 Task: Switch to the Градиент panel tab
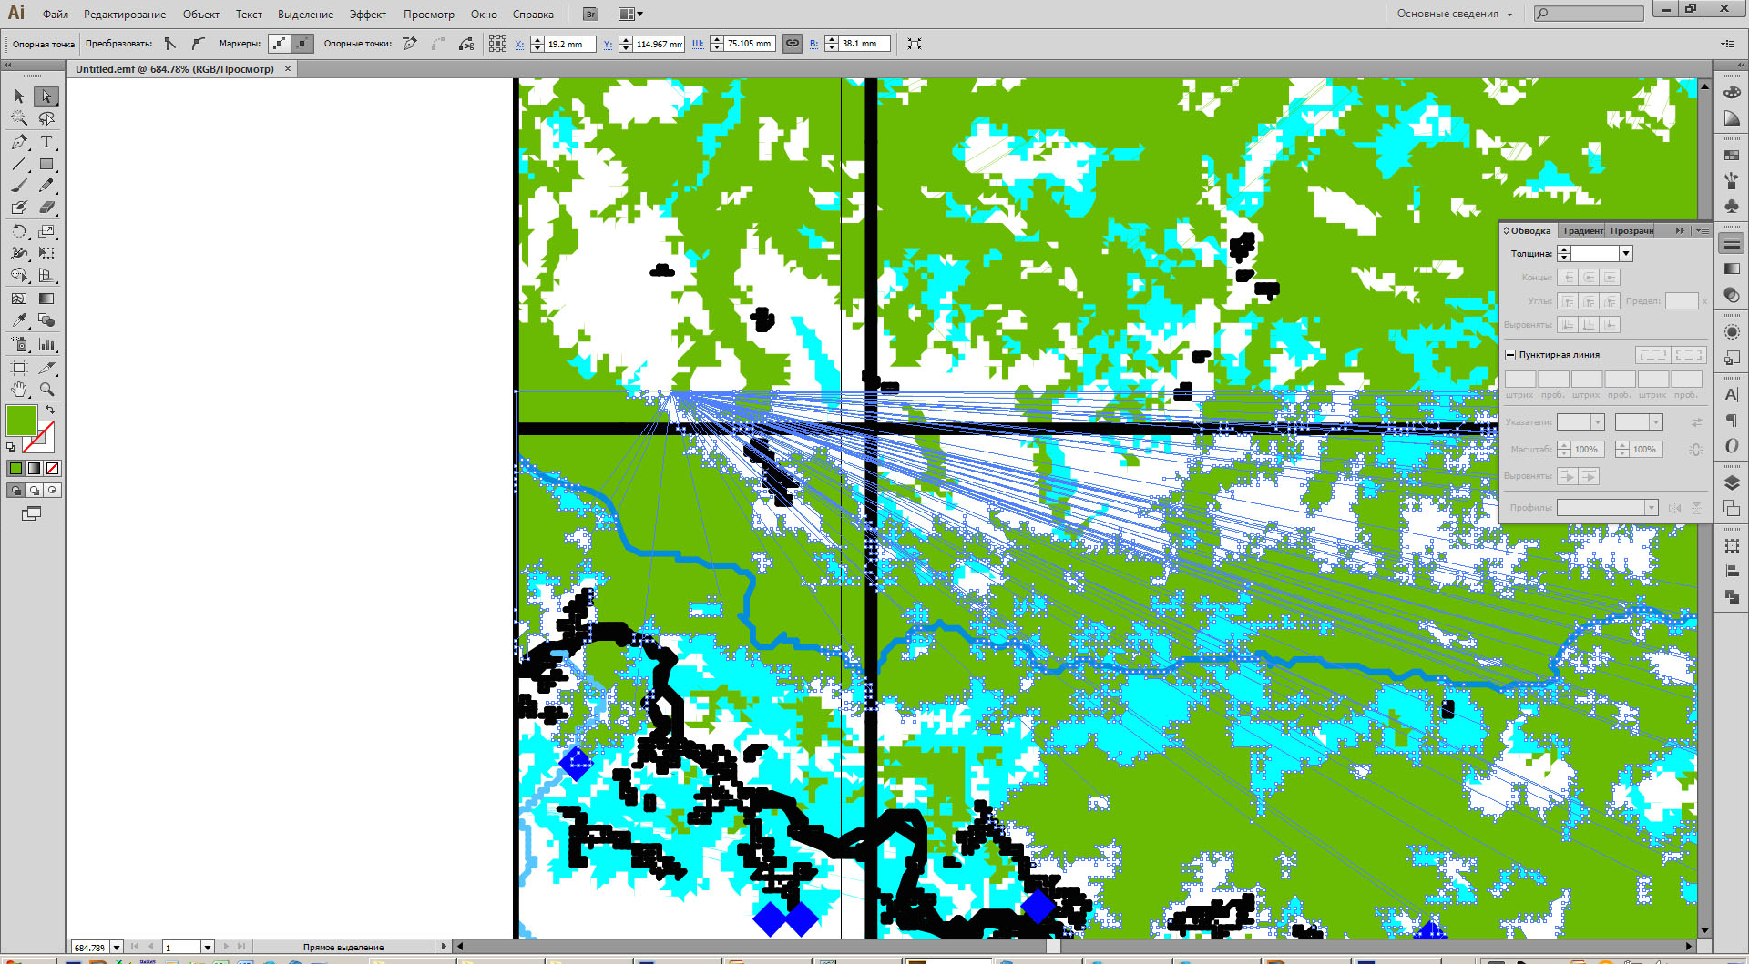(1583, 231)
